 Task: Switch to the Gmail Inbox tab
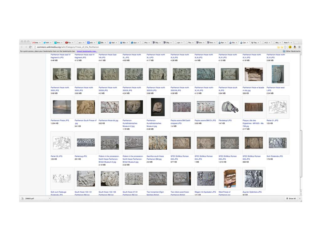tap(36, 43)
